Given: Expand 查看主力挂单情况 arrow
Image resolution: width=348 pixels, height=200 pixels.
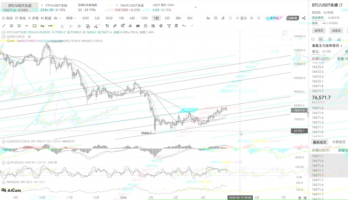Looking at the screenshot, I should point(341,46).
